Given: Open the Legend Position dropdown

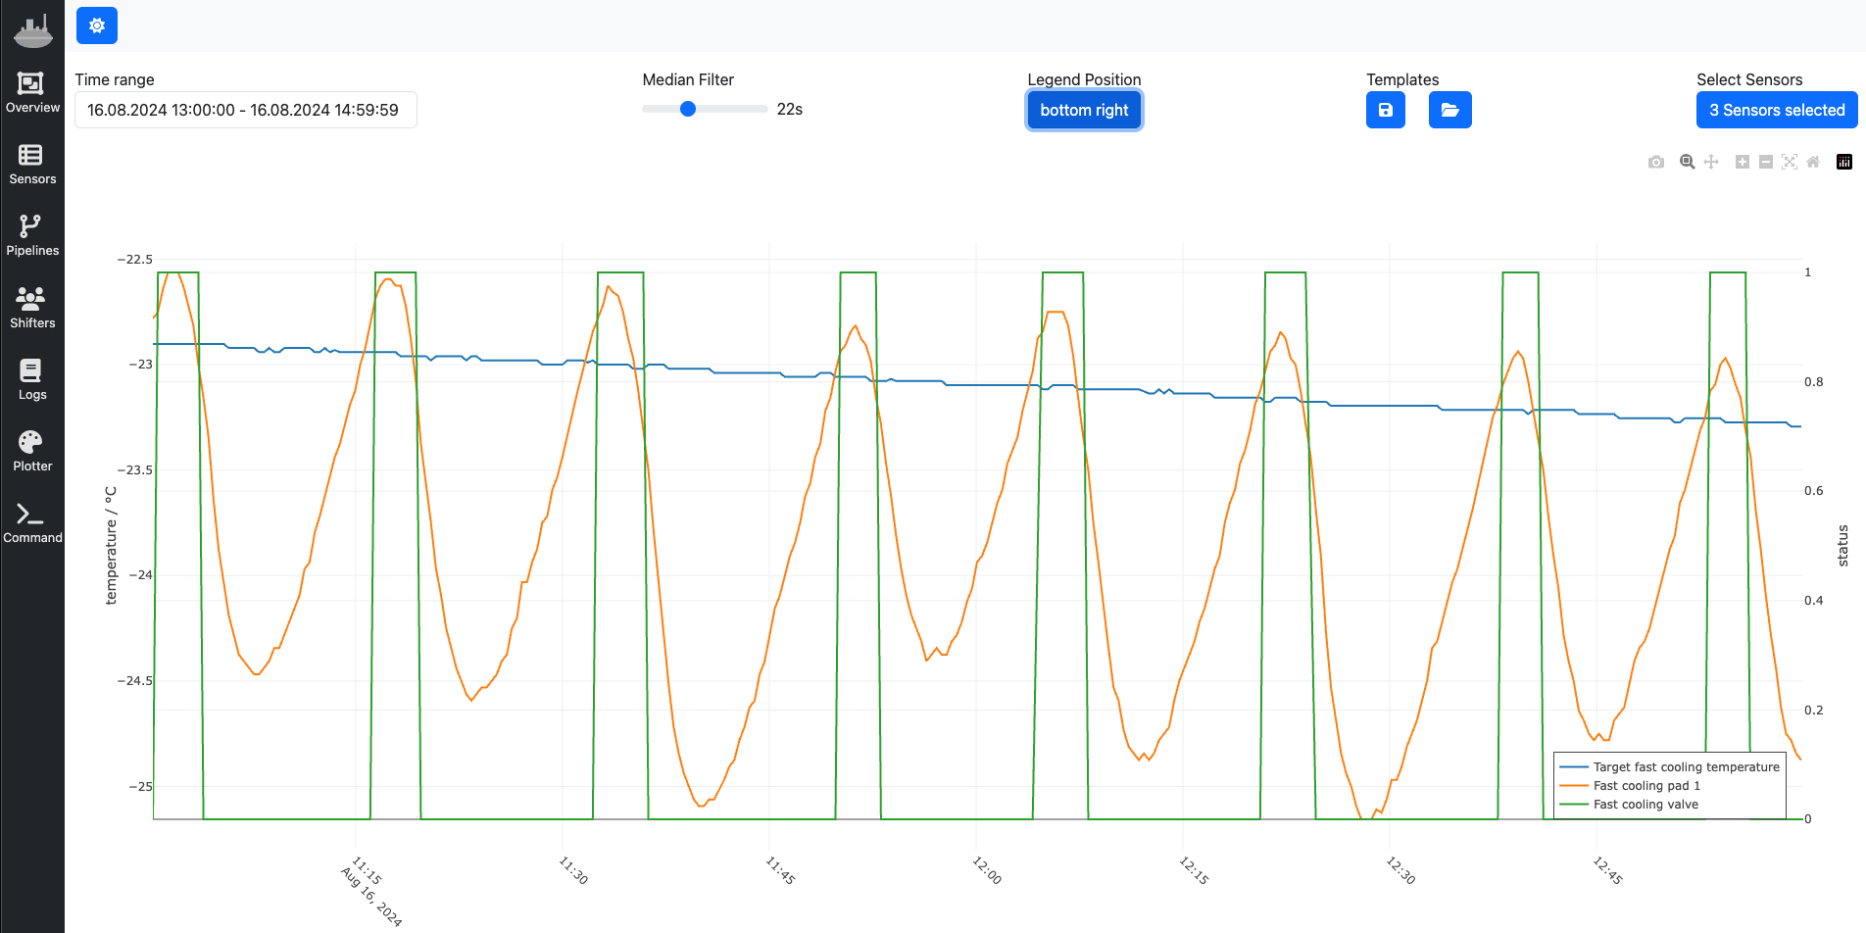Looking at the screenshot, I should tap(1084, 110).
